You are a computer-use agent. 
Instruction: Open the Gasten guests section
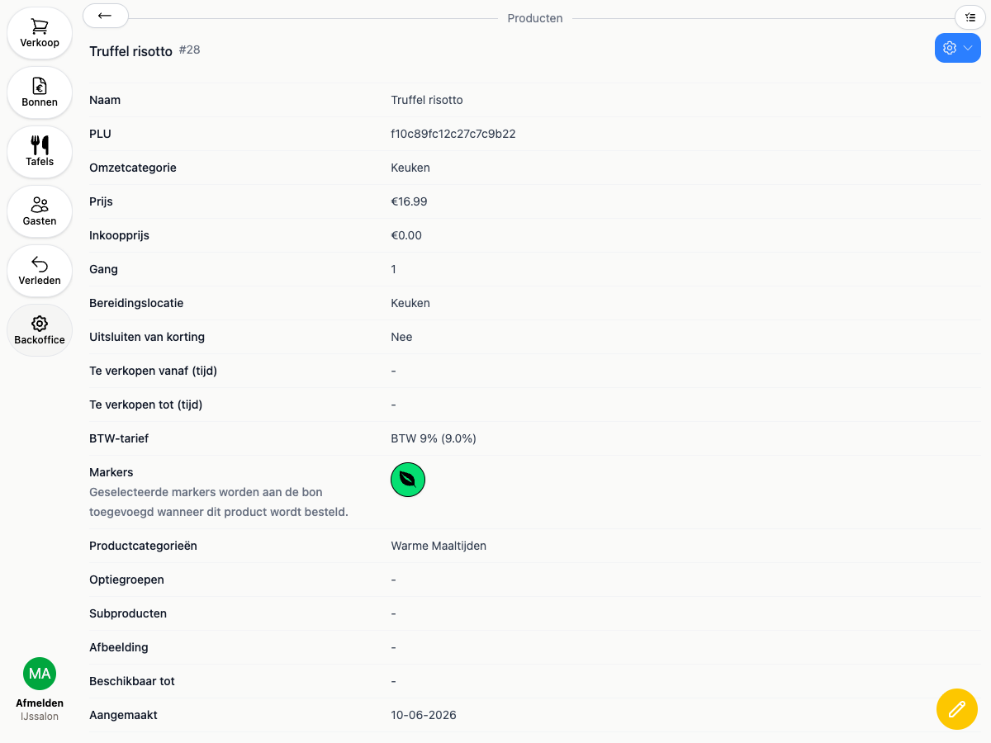40,211
